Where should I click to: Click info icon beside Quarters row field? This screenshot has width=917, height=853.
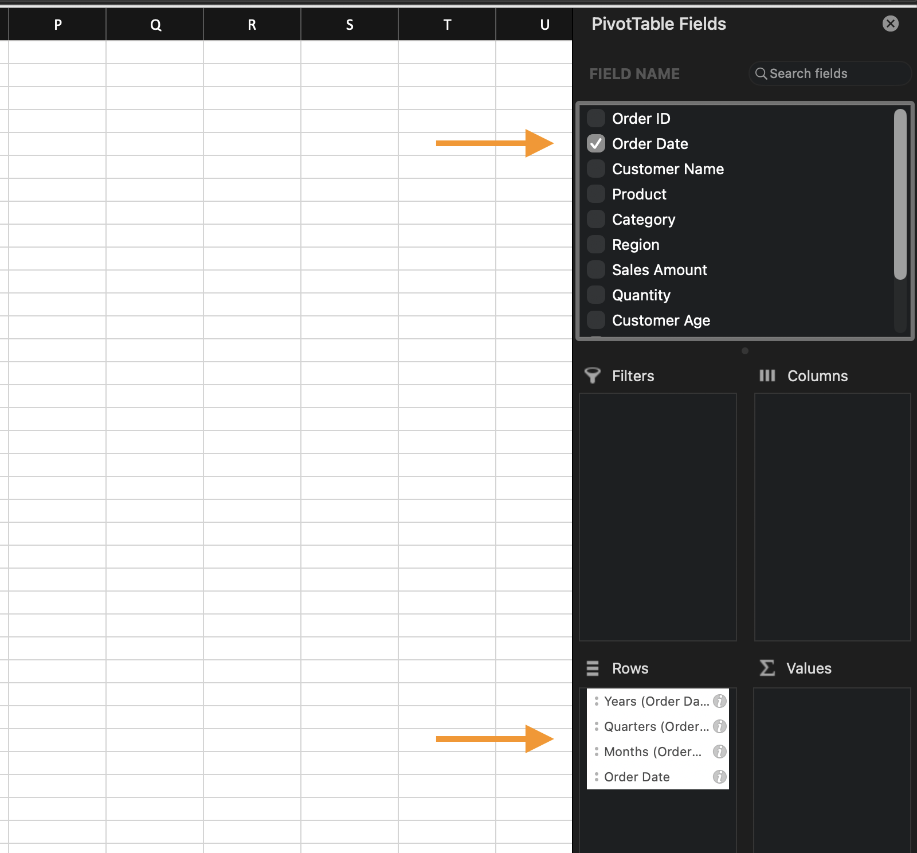(x=719, y=726)
